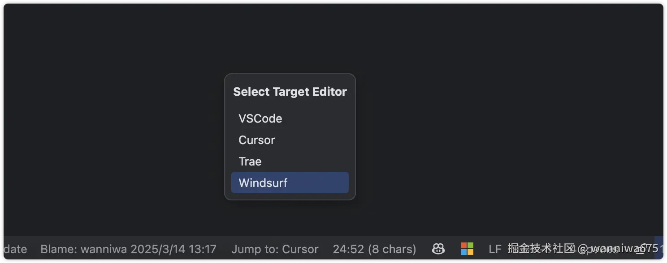Click the 掘金技术社区 watermark text
Screen dimensions: 667x263
(x=541, y=249)
